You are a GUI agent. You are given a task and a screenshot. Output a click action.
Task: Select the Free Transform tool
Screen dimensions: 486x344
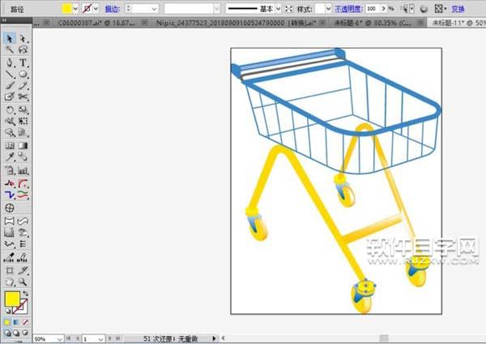point(23,121)
